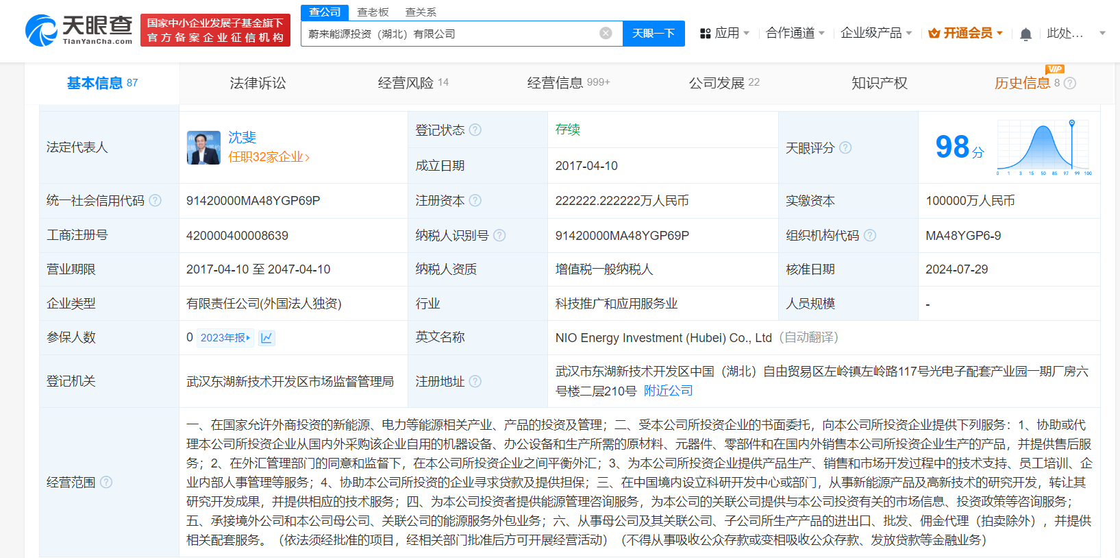The image size is (1120, 558).
Task: Click 有限责任公司(外国法人独资) company type
Action: pyautogui.click(x=264, y=304)
